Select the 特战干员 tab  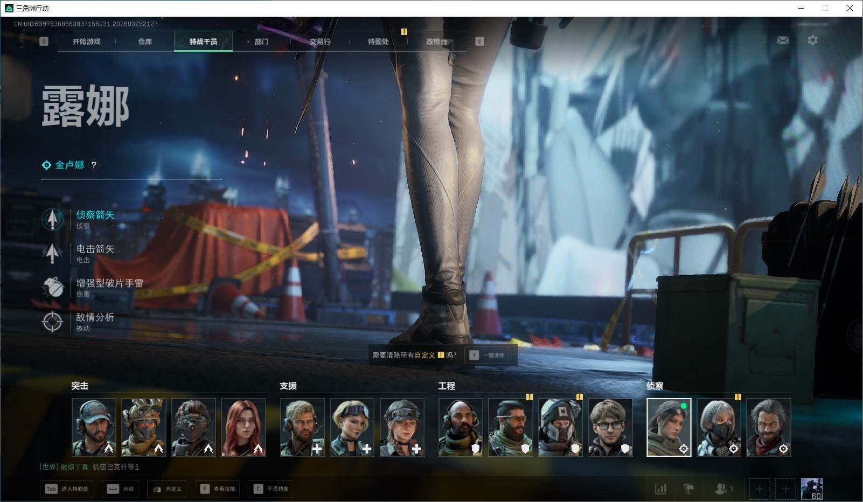click(x=203, y=41)
